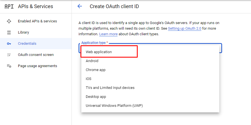Choose TVs and Limited Input devices
This screenshot has width=251, height=125.
pyautogui.click(x=110, y=88)
